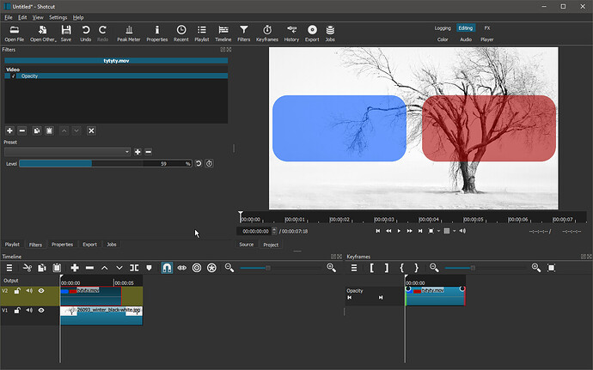Viewport: 593px width, 370px height.
Task: Toggle scrub while dragging
Action: pyautogui.click(x=182, y=268)
